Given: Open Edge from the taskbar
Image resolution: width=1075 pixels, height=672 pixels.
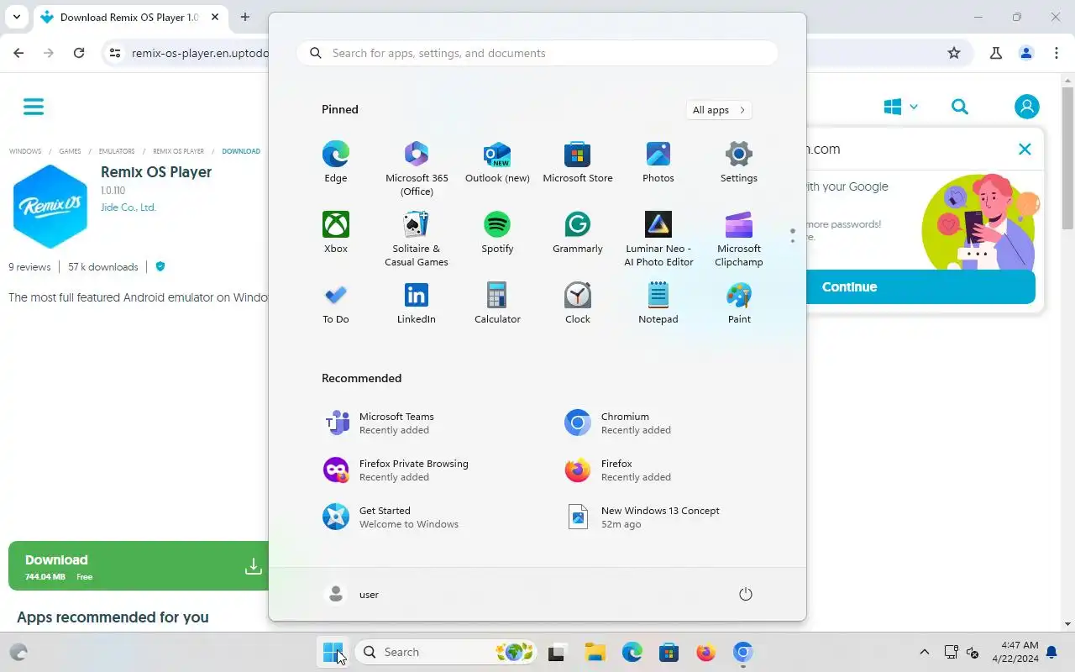Looking at the screenshot, I should click(x=632, y=652).
